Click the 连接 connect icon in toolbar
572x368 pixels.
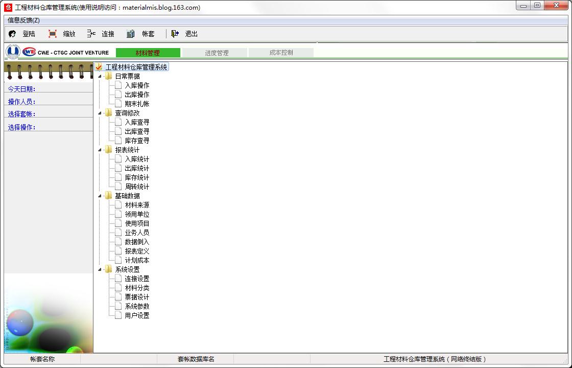[91, 34]
